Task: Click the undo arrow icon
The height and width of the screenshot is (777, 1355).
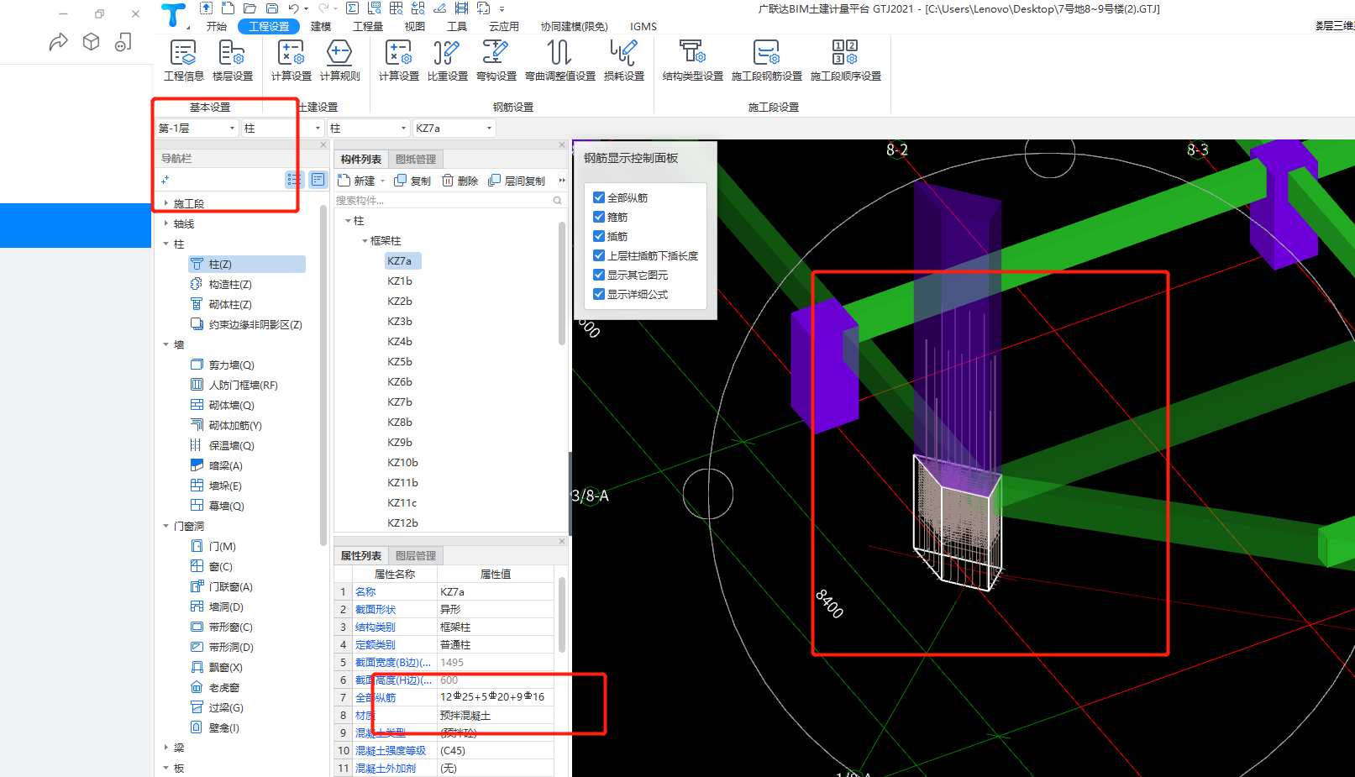Action: click(x=293, y=8)
